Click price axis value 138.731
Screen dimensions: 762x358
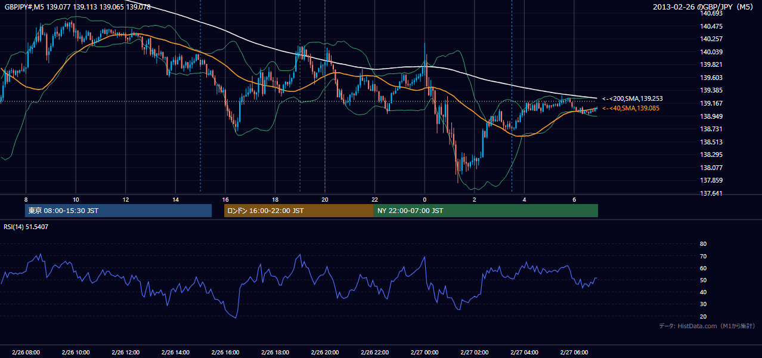click(x=710, y=129)
